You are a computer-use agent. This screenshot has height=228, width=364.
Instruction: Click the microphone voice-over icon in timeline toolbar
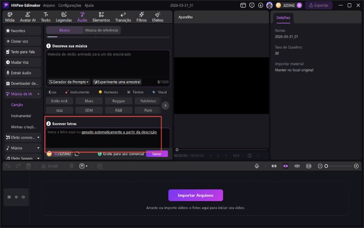coord(257,166)
